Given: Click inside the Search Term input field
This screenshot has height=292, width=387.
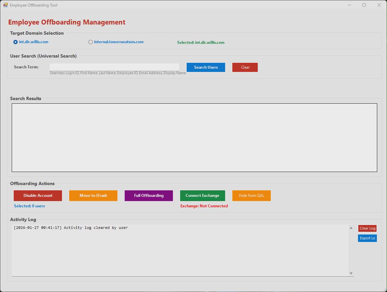Looking at the screenshot, I should 114,66.
